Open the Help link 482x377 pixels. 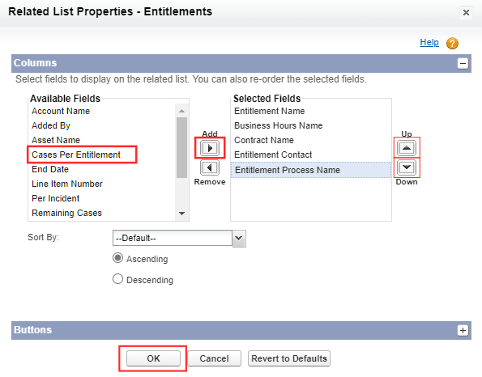coord(429,42)
